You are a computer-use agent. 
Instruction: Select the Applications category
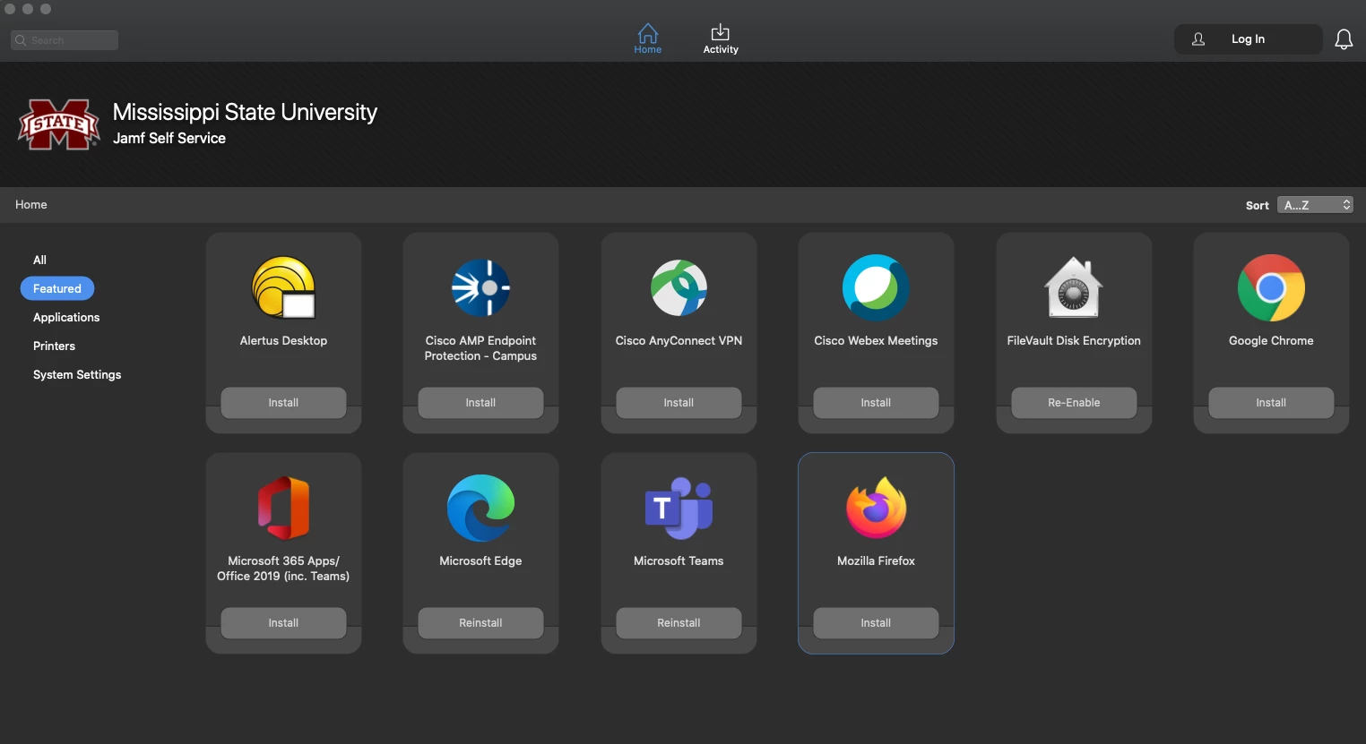click(66, 317)
